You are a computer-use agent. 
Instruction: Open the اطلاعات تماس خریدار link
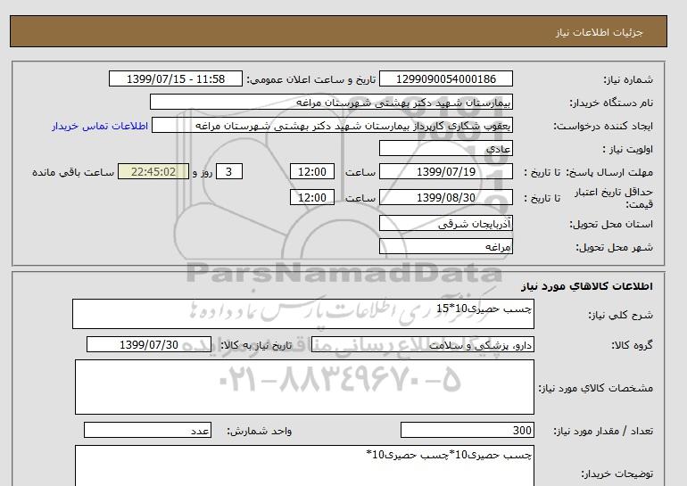tap(100, 126)
